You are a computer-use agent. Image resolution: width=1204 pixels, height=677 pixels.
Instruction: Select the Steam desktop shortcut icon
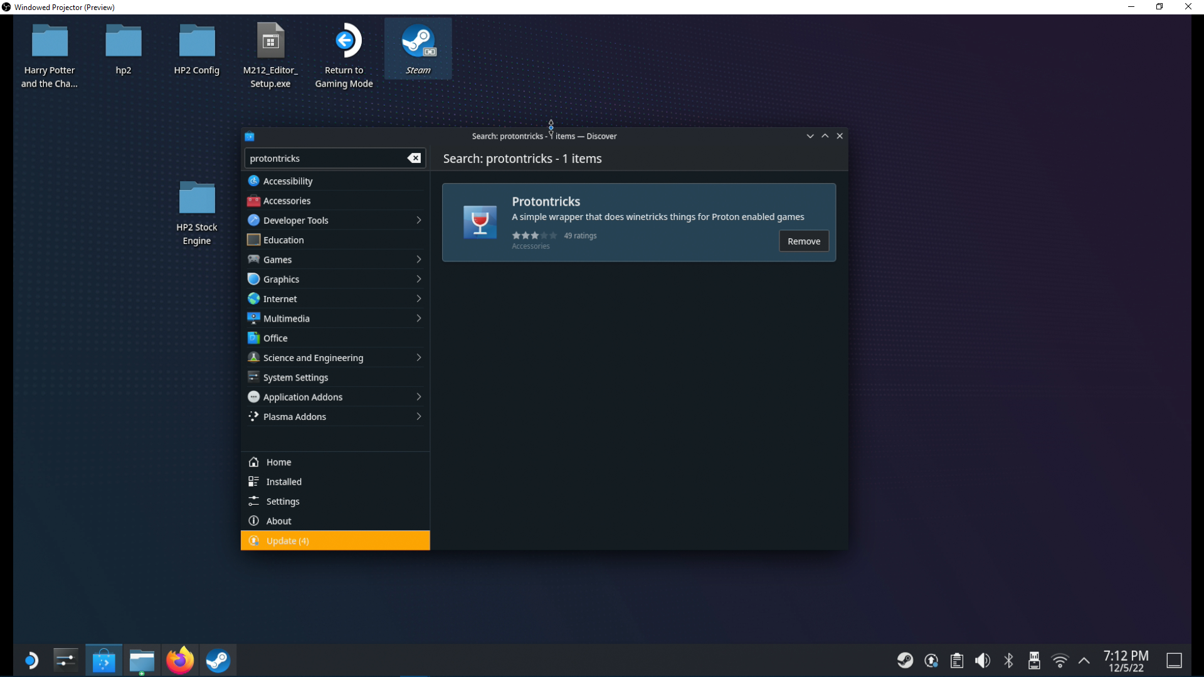point(418,49)
